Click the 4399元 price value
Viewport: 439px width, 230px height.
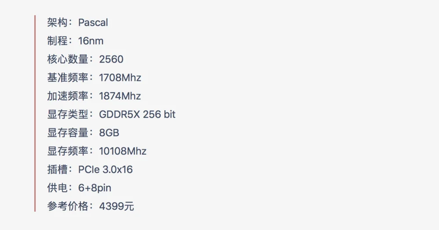116,206
